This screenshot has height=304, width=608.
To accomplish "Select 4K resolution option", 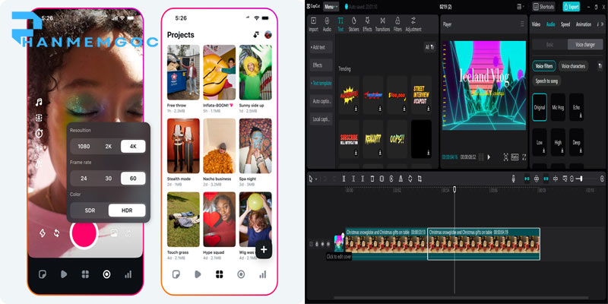I will 133,146.
